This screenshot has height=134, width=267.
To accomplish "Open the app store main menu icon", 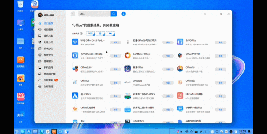I will (205, 14).
